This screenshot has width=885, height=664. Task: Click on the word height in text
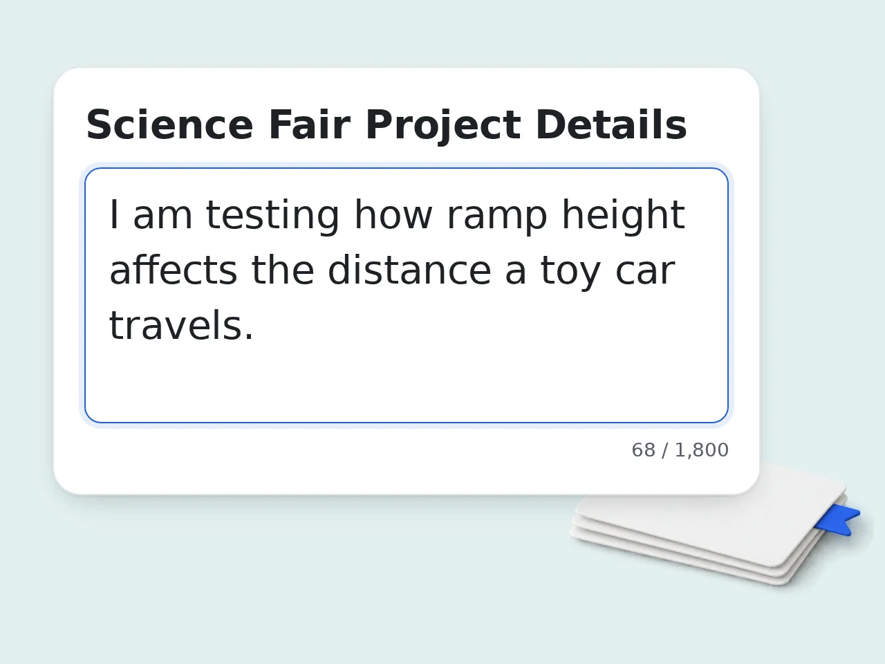tap(623, 215)
